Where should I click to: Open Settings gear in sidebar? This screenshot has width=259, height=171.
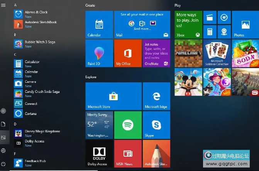pos(3,150)
